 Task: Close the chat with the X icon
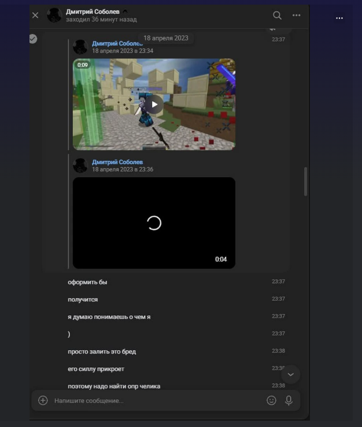tap(35, 15)
